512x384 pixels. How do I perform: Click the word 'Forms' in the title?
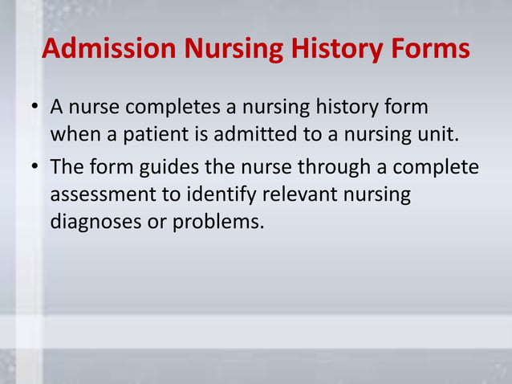click(x=430, y=48)
